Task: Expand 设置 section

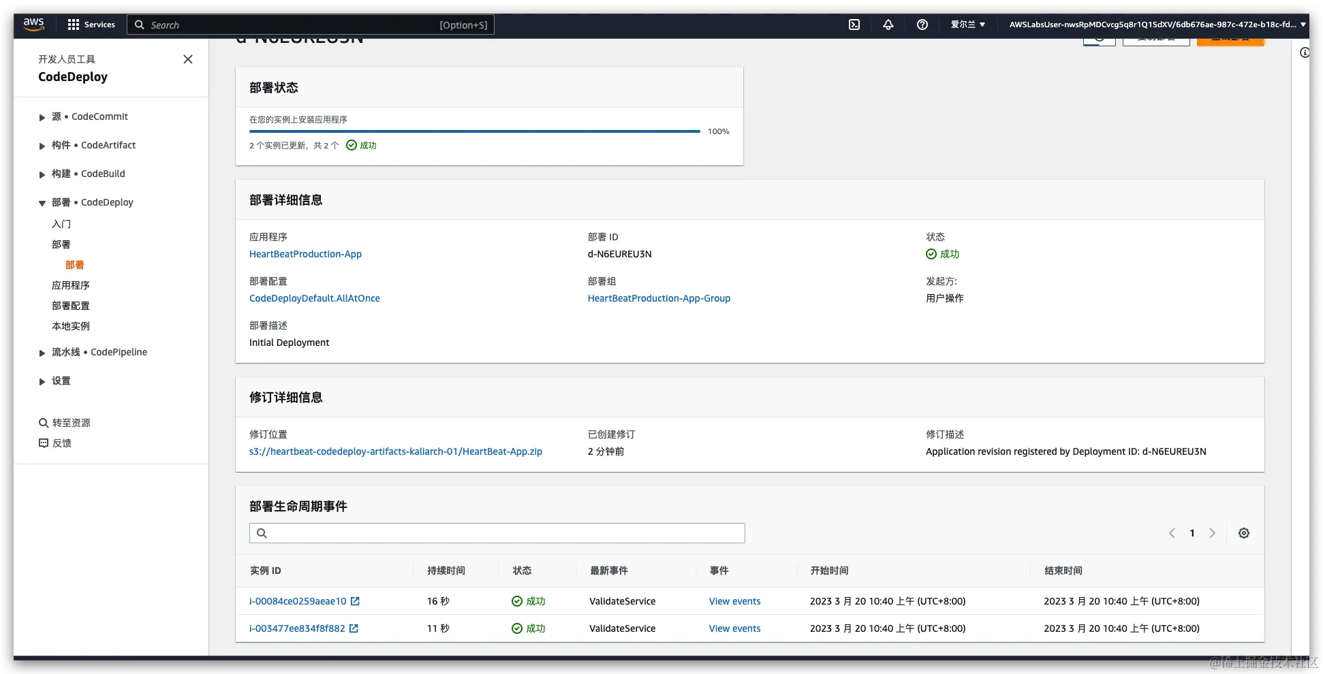Action: coord(42,381)
